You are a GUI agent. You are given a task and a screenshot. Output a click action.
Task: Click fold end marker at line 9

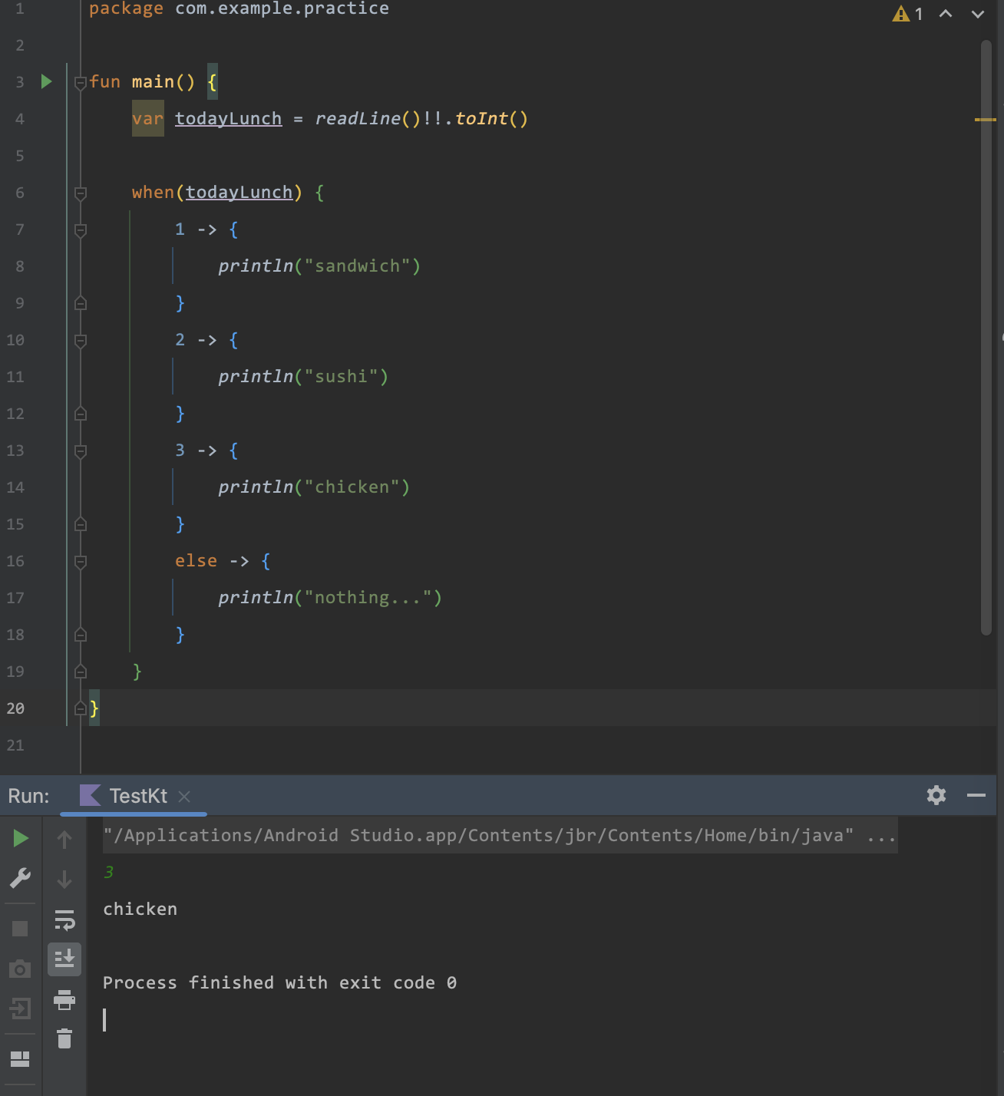pyautogui.click(x=80, y=303)
